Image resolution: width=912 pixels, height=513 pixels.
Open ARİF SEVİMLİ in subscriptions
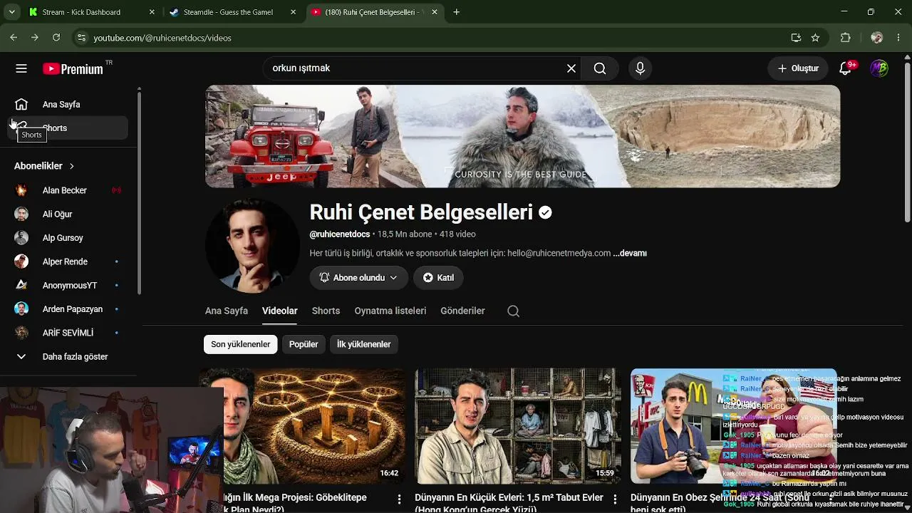pyautogui.click(x=68, y=333)
